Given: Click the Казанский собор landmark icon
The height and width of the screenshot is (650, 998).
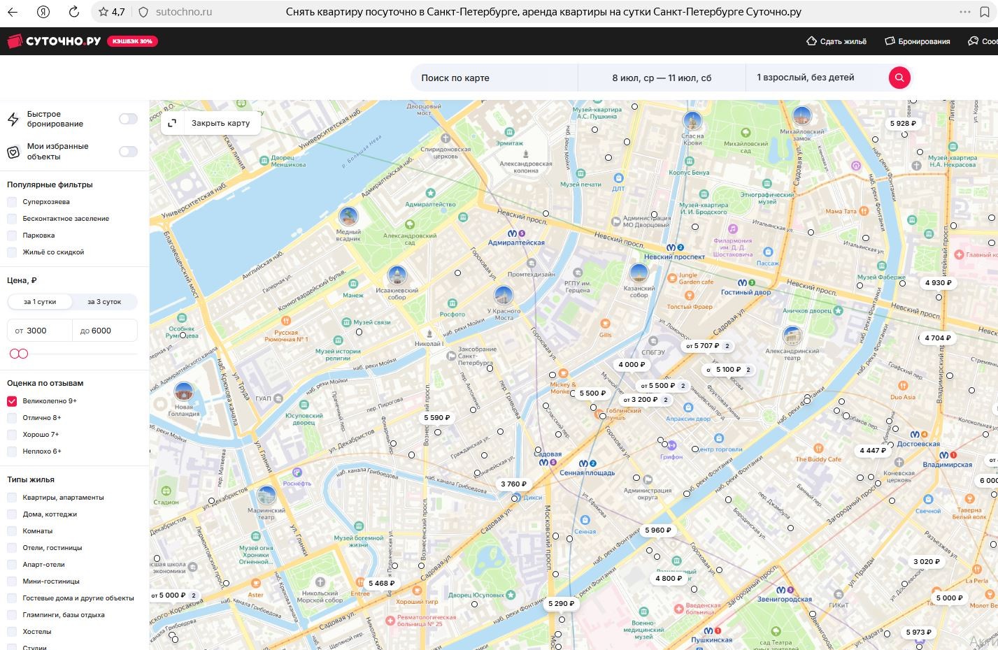Looking at the screenshot, I should tap(639, 273).
